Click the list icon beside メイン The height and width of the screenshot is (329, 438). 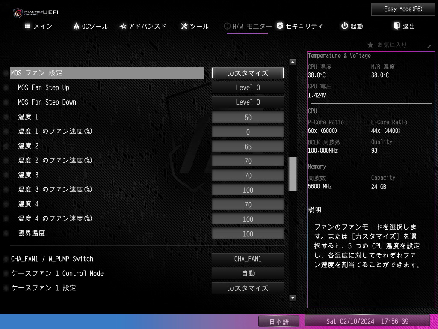[28, 26]
